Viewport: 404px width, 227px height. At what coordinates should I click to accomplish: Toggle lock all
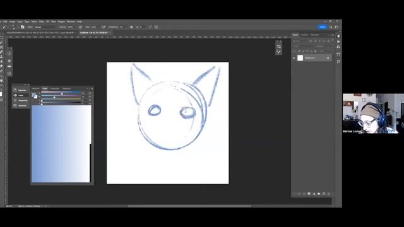coord(316,51)
